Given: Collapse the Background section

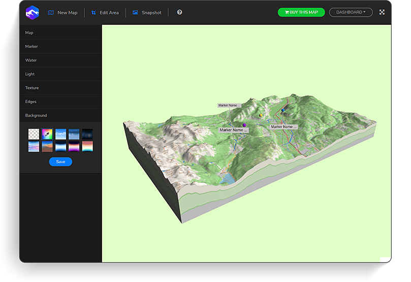Looking at the screenshot, I should (x=60, y=115).
